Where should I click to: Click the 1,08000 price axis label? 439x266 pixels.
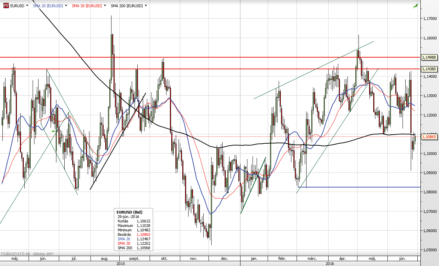(x=431, y=192)
